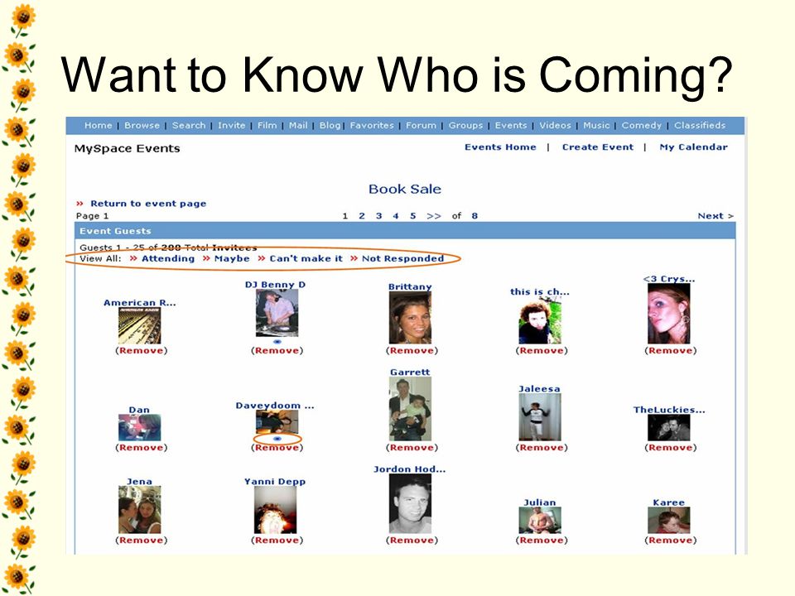This screenshot has width=795, height=596.
Task: Remove '<3 Crys...' from guests
Action: [x=670, y=351]
